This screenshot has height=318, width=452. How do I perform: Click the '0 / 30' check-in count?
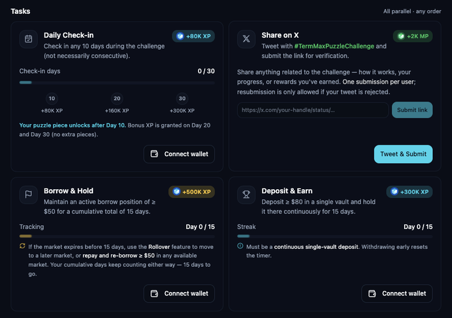pos(206,71)
